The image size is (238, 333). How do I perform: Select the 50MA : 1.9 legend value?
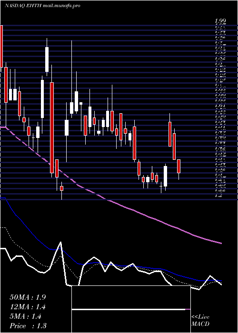point(28,297)
